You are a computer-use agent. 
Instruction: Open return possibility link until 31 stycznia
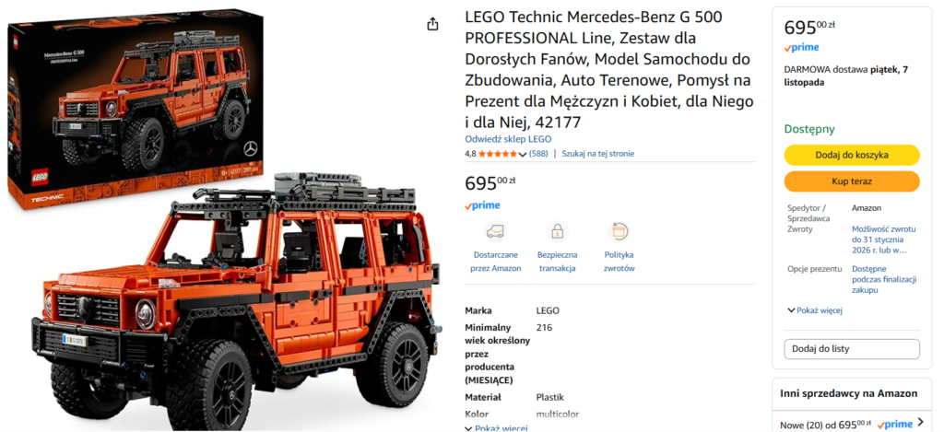(884, 239)
